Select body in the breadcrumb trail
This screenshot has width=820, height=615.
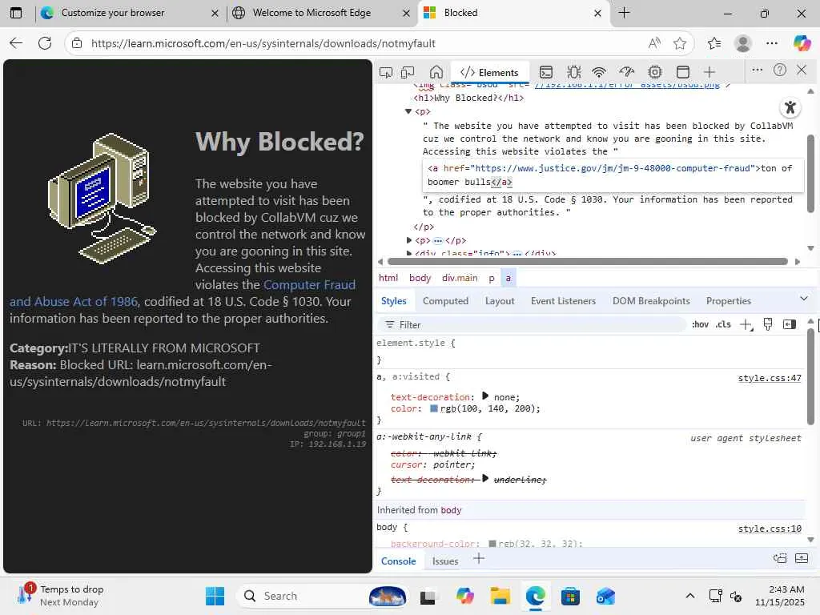(x=420, y=278)
